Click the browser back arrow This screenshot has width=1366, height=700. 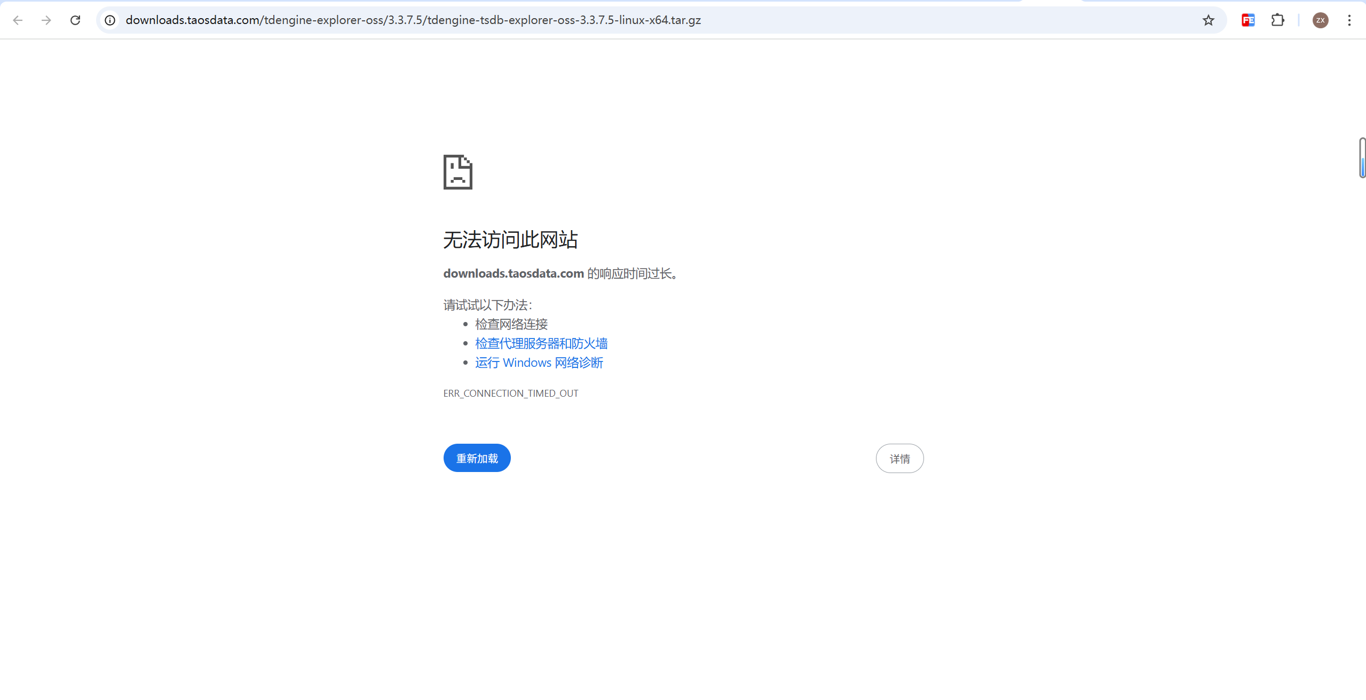pyautogui.click(x=18, y=20)
